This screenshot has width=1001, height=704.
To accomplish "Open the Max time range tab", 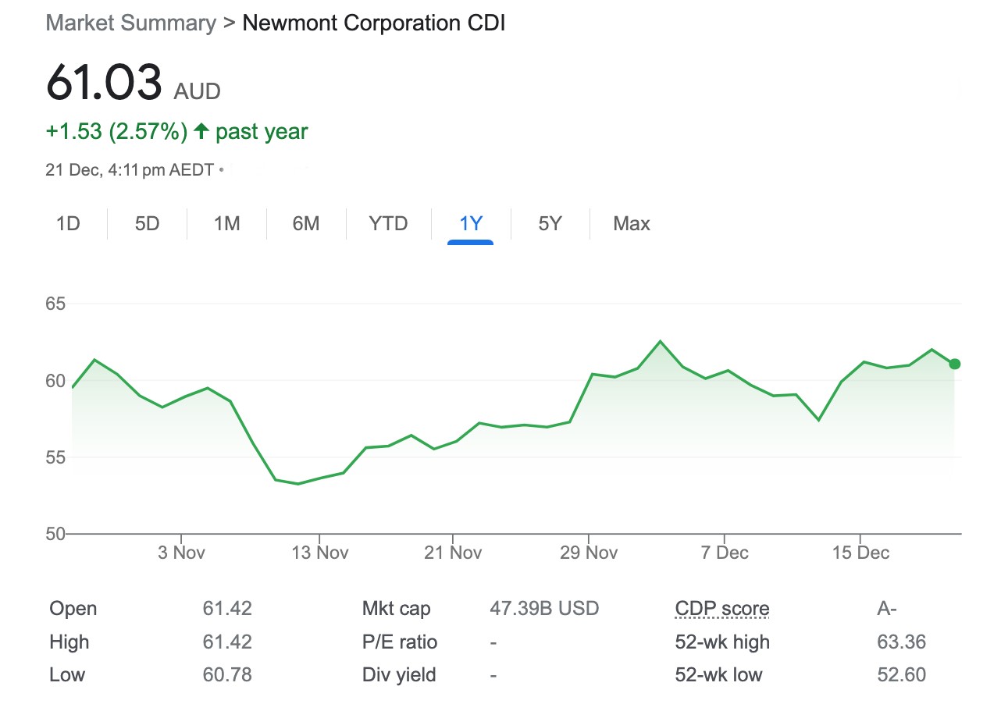I will tap(632, 224).
